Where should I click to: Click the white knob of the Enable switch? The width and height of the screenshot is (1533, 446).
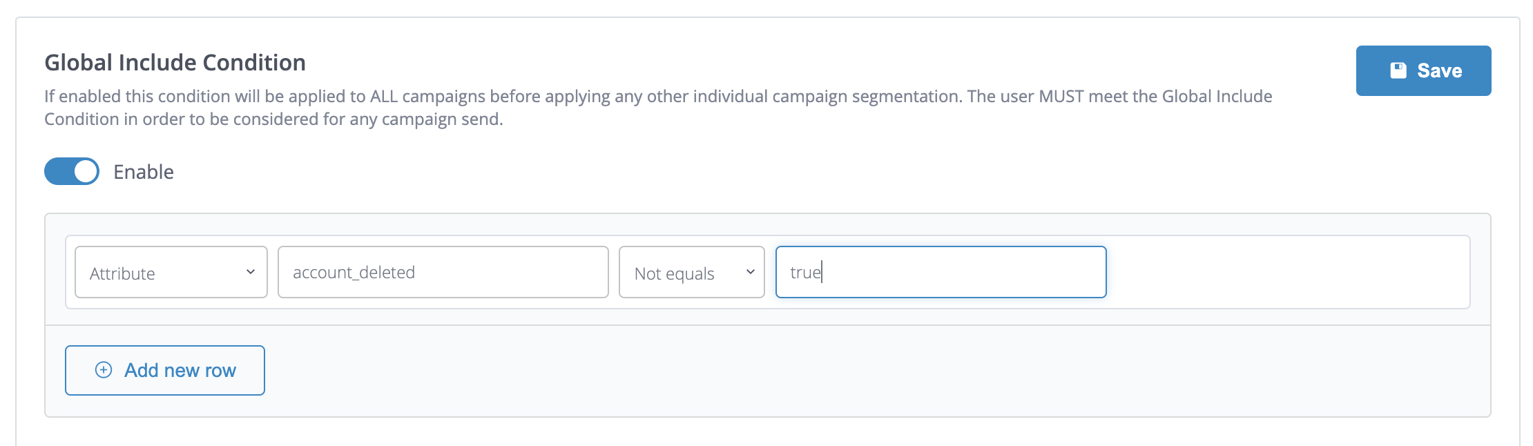coord(86,171)
